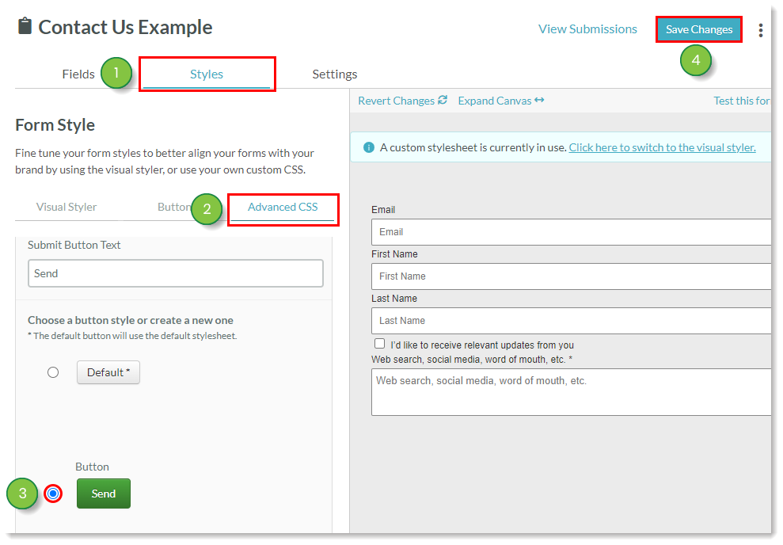Click the switch to the visual styler link
The width and height of the screenshot is (783, 545).
[662, 147]
